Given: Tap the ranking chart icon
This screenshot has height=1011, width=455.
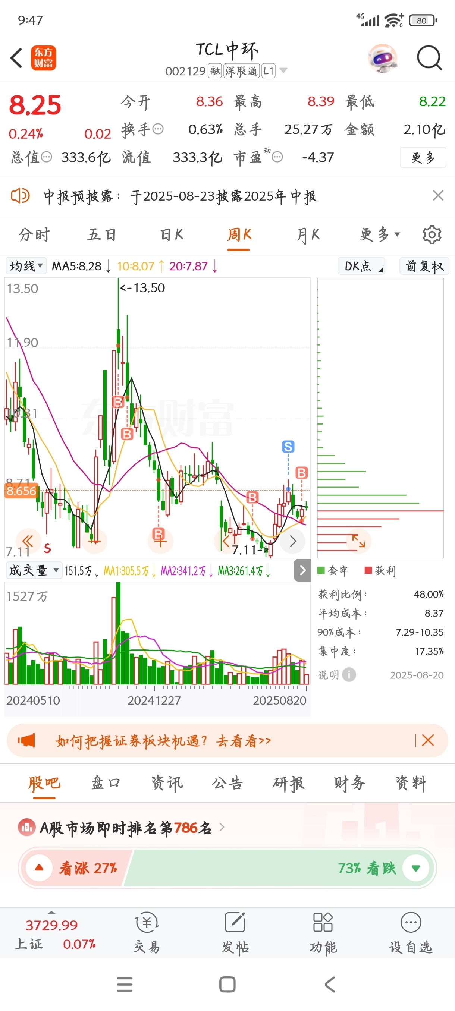Looking at the screenshot, I should click(27, 828).
